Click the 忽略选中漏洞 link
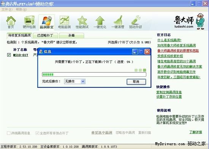Image resolution: width=209 pixels, height=149 pixels. [x=125, y=132]
